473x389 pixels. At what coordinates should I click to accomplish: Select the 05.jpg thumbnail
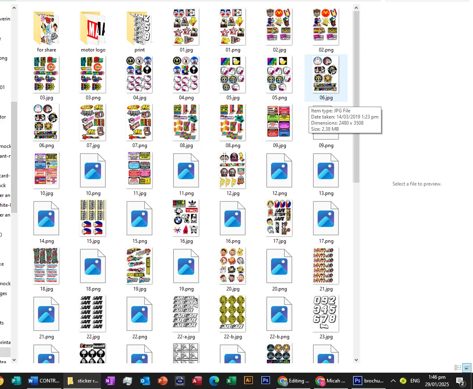point(233,74)
